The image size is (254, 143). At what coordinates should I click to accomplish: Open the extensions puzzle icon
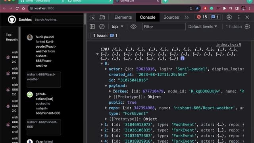coord(224,8)
